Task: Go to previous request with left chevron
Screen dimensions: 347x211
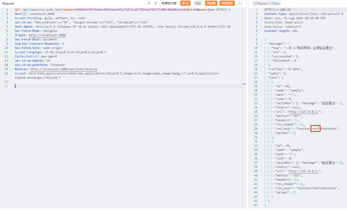Action: pyautogui.click(x=149, y=3)
